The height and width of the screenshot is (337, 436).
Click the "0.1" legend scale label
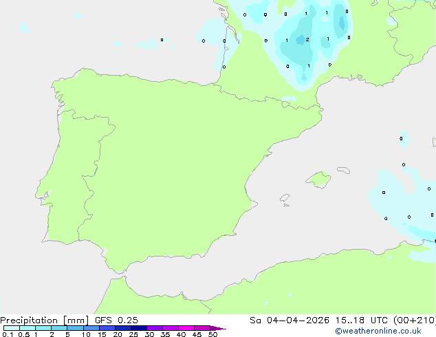coord(8,334)
